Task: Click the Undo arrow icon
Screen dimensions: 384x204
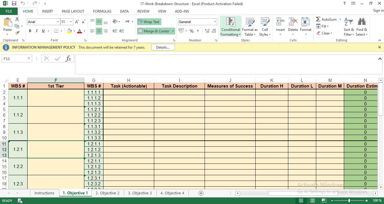Action: coord(23,4)
